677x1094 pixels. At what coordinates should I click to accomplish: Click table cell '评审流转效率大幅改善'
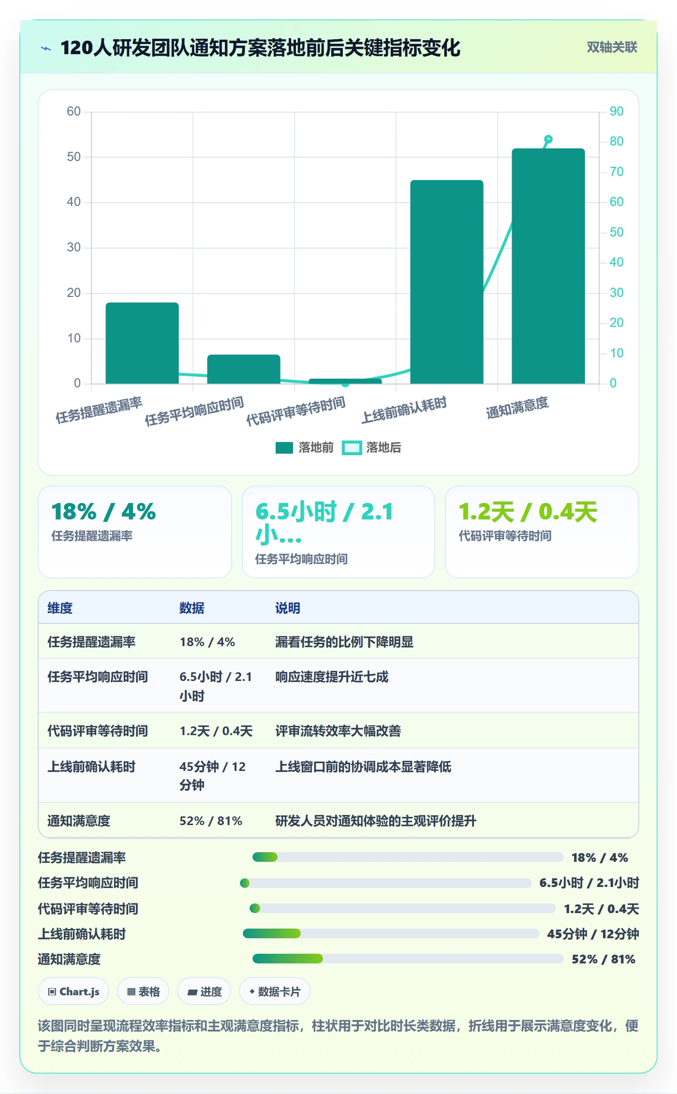[x=338, y=731]
